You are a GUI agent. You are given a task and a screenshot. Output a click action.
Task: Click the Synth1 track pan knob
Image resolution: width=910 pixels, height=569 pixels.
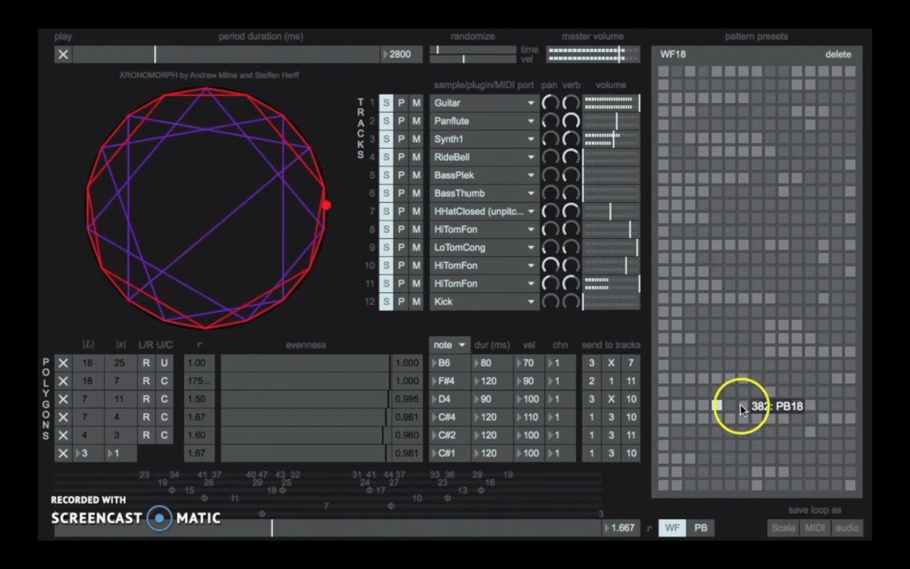550,139
